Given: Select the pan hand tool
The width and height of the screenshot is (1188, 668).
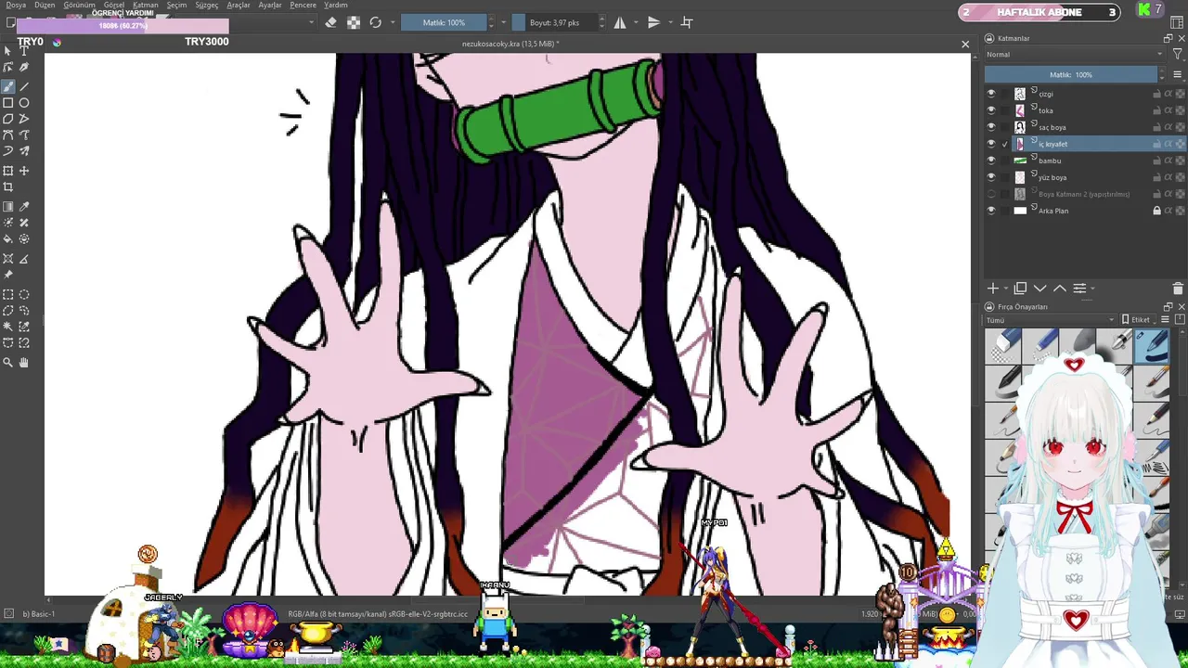Looking at the screenshot, I should (24, 363).
